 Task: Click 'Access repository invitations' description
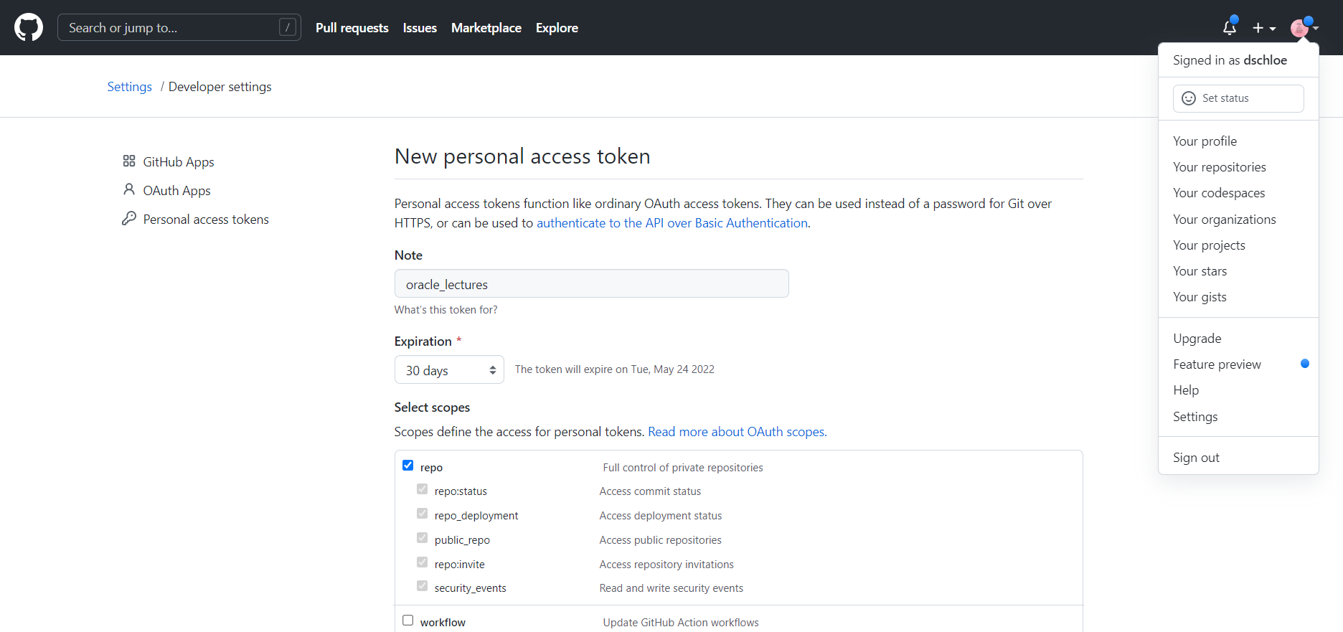pos(666,565)
